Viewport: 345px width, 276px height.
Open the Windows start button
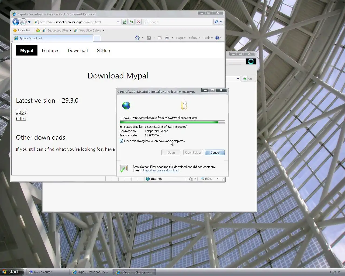[x=12, y=272]
